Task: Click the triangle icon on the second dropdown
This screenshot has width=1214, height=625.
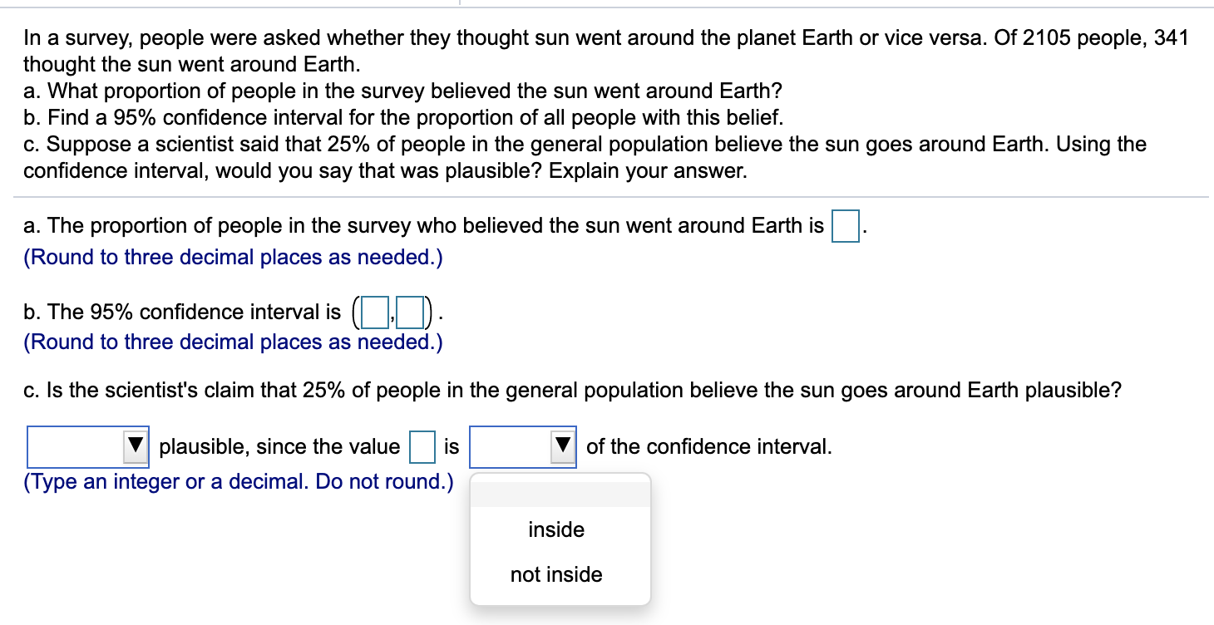Action: click(x=565, y=445)
